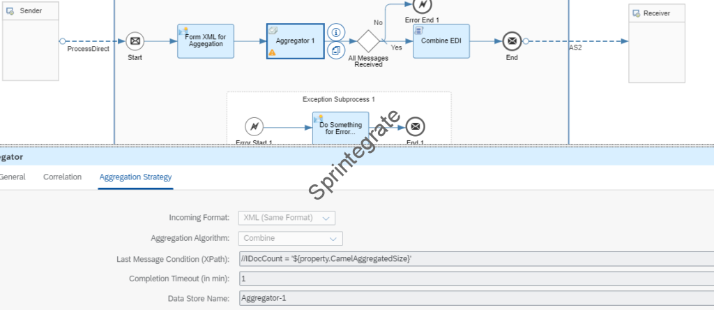Select the Form XML for Aggregation step

pos(205,41)
